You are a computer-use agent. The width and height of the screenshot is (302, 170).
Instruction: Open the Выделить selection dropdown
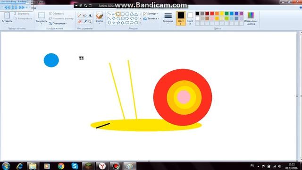coord(42,22)
